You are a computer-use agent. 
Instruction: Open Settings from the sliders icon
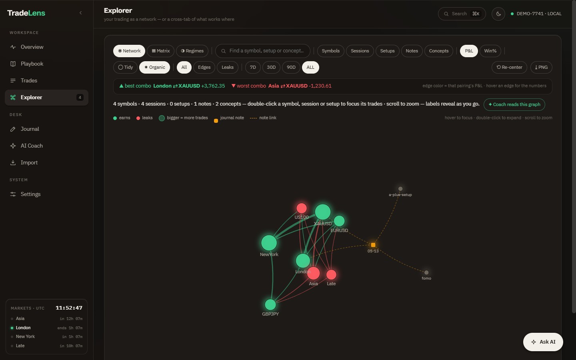(x=13, y=194)
